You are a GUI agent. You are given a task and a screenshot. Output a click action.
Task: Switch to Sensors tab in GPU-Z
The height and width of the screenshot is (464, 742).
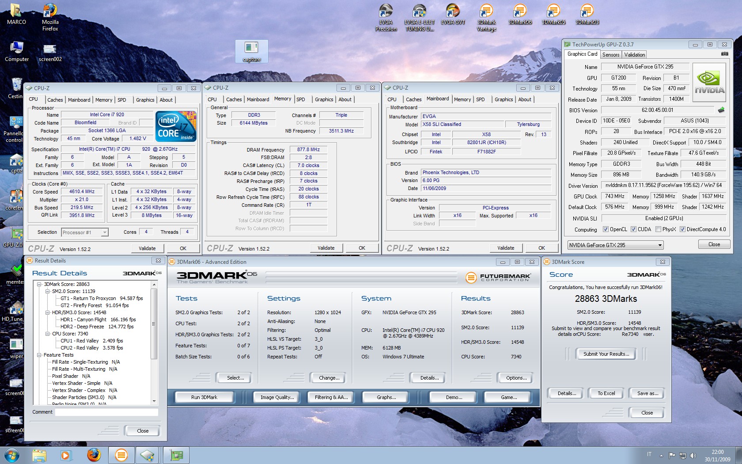click(611, 55)
